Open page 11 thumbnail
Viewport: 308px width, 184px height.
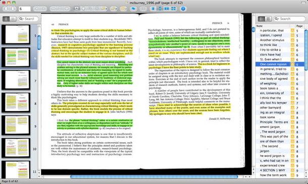[16, 170]
